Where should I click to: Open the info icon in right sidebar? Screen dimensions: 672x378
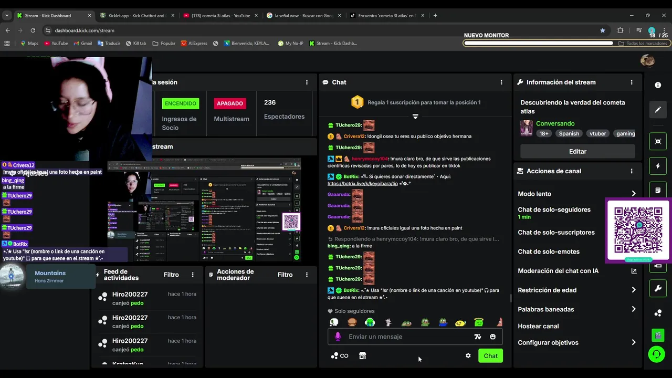pos(658,85)
